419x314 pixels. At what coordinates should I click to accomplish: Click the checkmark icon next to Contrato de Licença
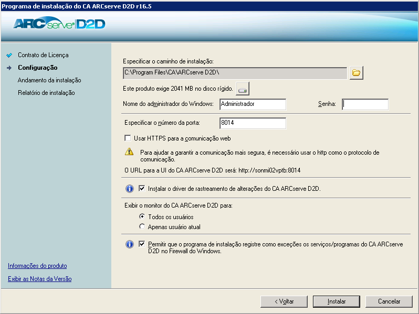click(x=9, y=55)
